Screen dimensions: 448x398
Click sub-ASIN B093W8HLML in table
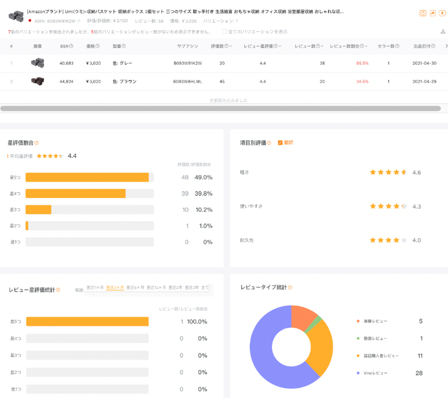188,82
